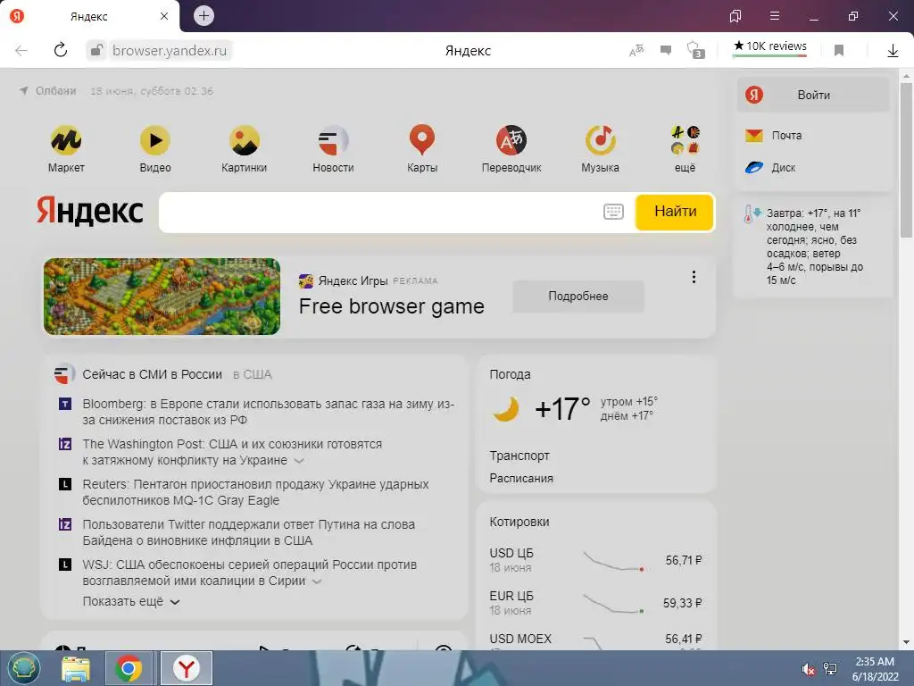Open the Windows Start button

[23, 668]
